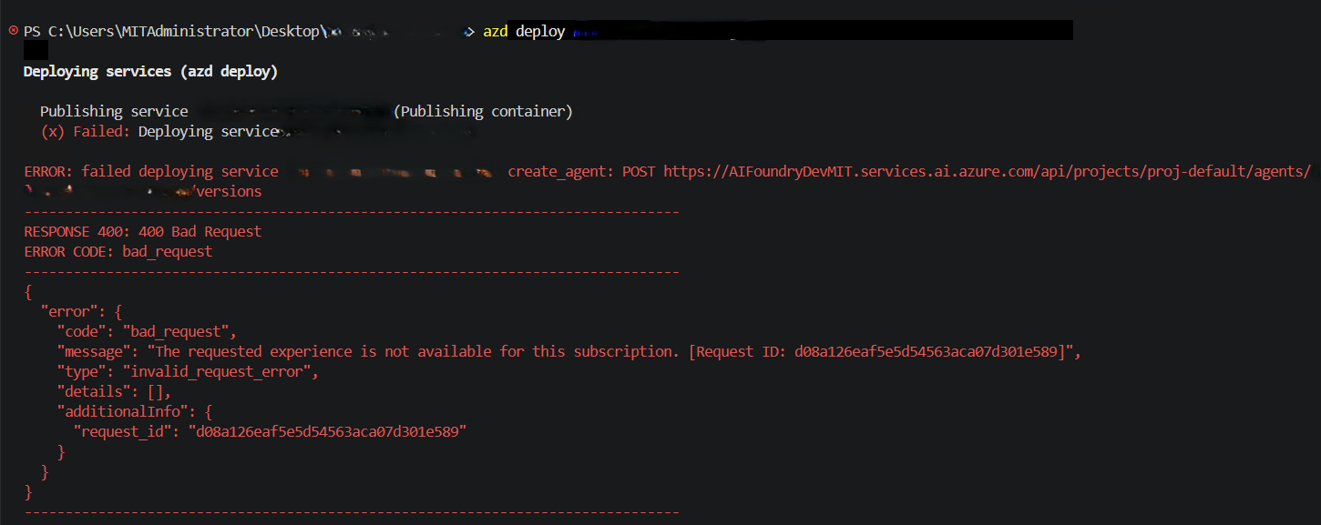Click the 'ERROR: failed deploying service' text

pos(151,171)
